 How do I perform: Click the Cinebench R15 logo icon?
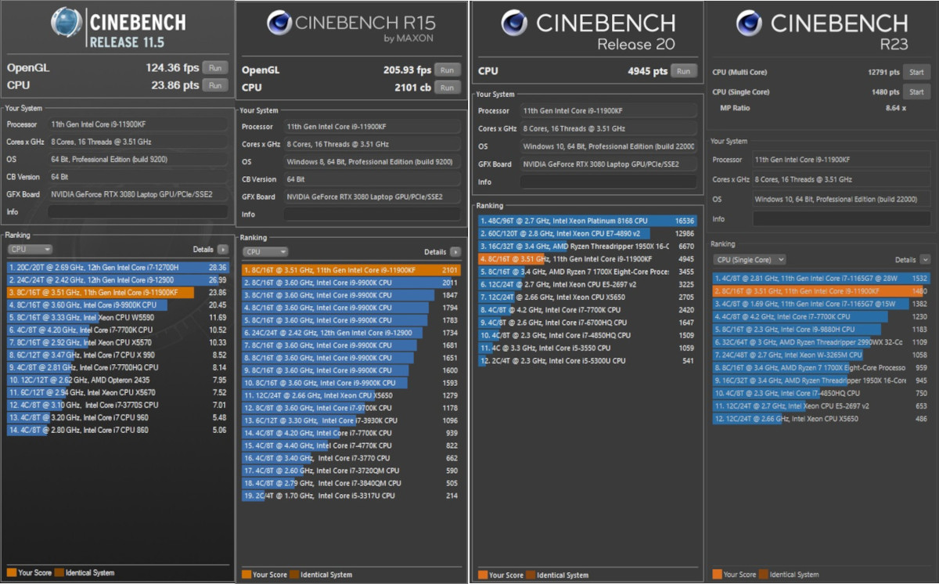[x=279, y=23]
